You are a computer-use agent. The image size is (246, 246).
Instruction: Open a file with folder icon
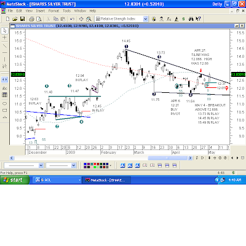(x=15, y=19)
